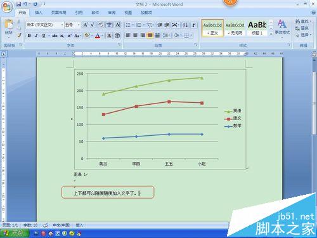Apply character shading
The image size is (317, 238).
[109, 36]
